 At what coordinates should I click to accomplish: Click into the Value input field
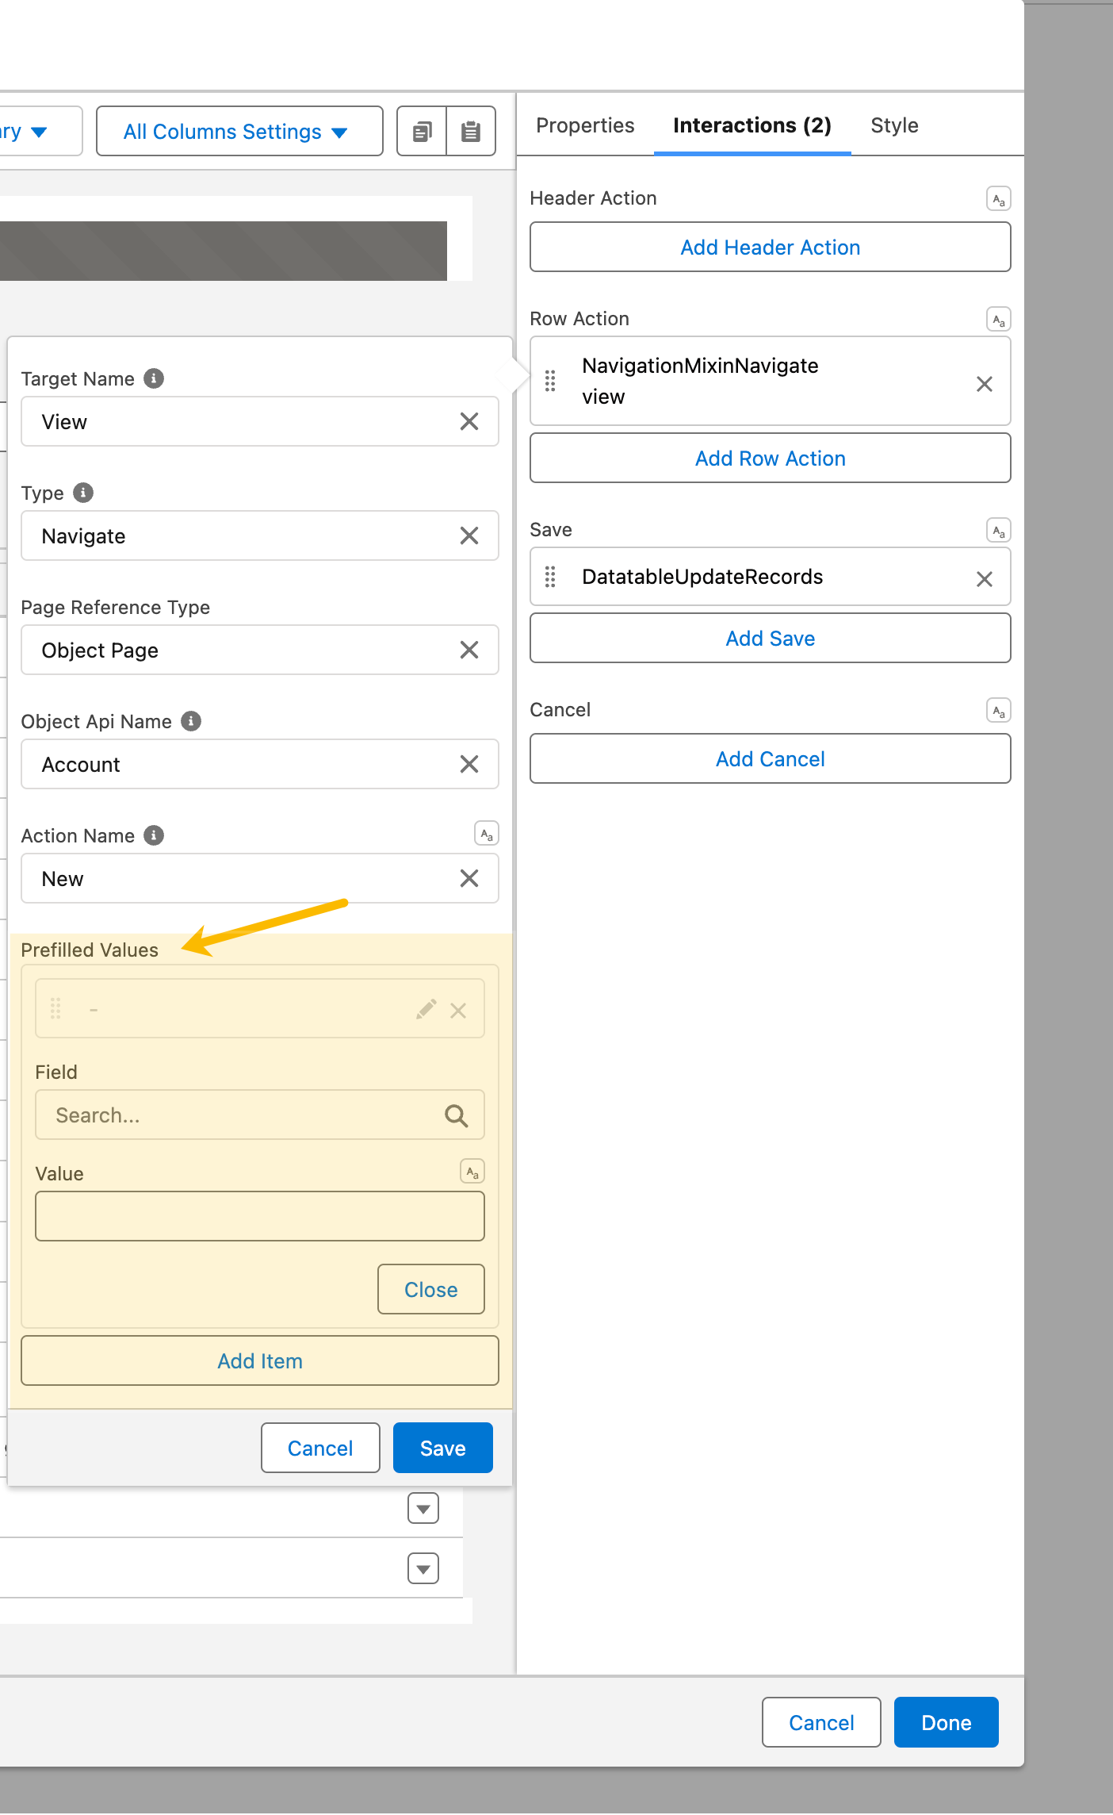coord(260,1216)
